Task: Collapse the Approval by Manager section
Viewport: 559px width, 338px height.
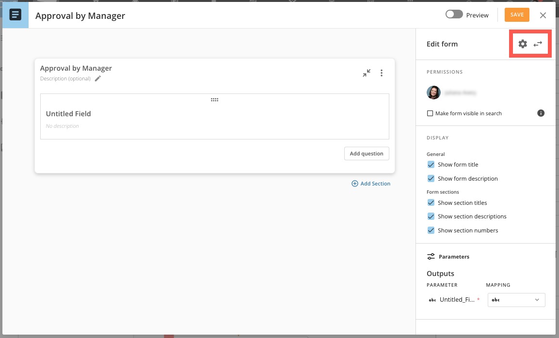Action: (367, 73)
